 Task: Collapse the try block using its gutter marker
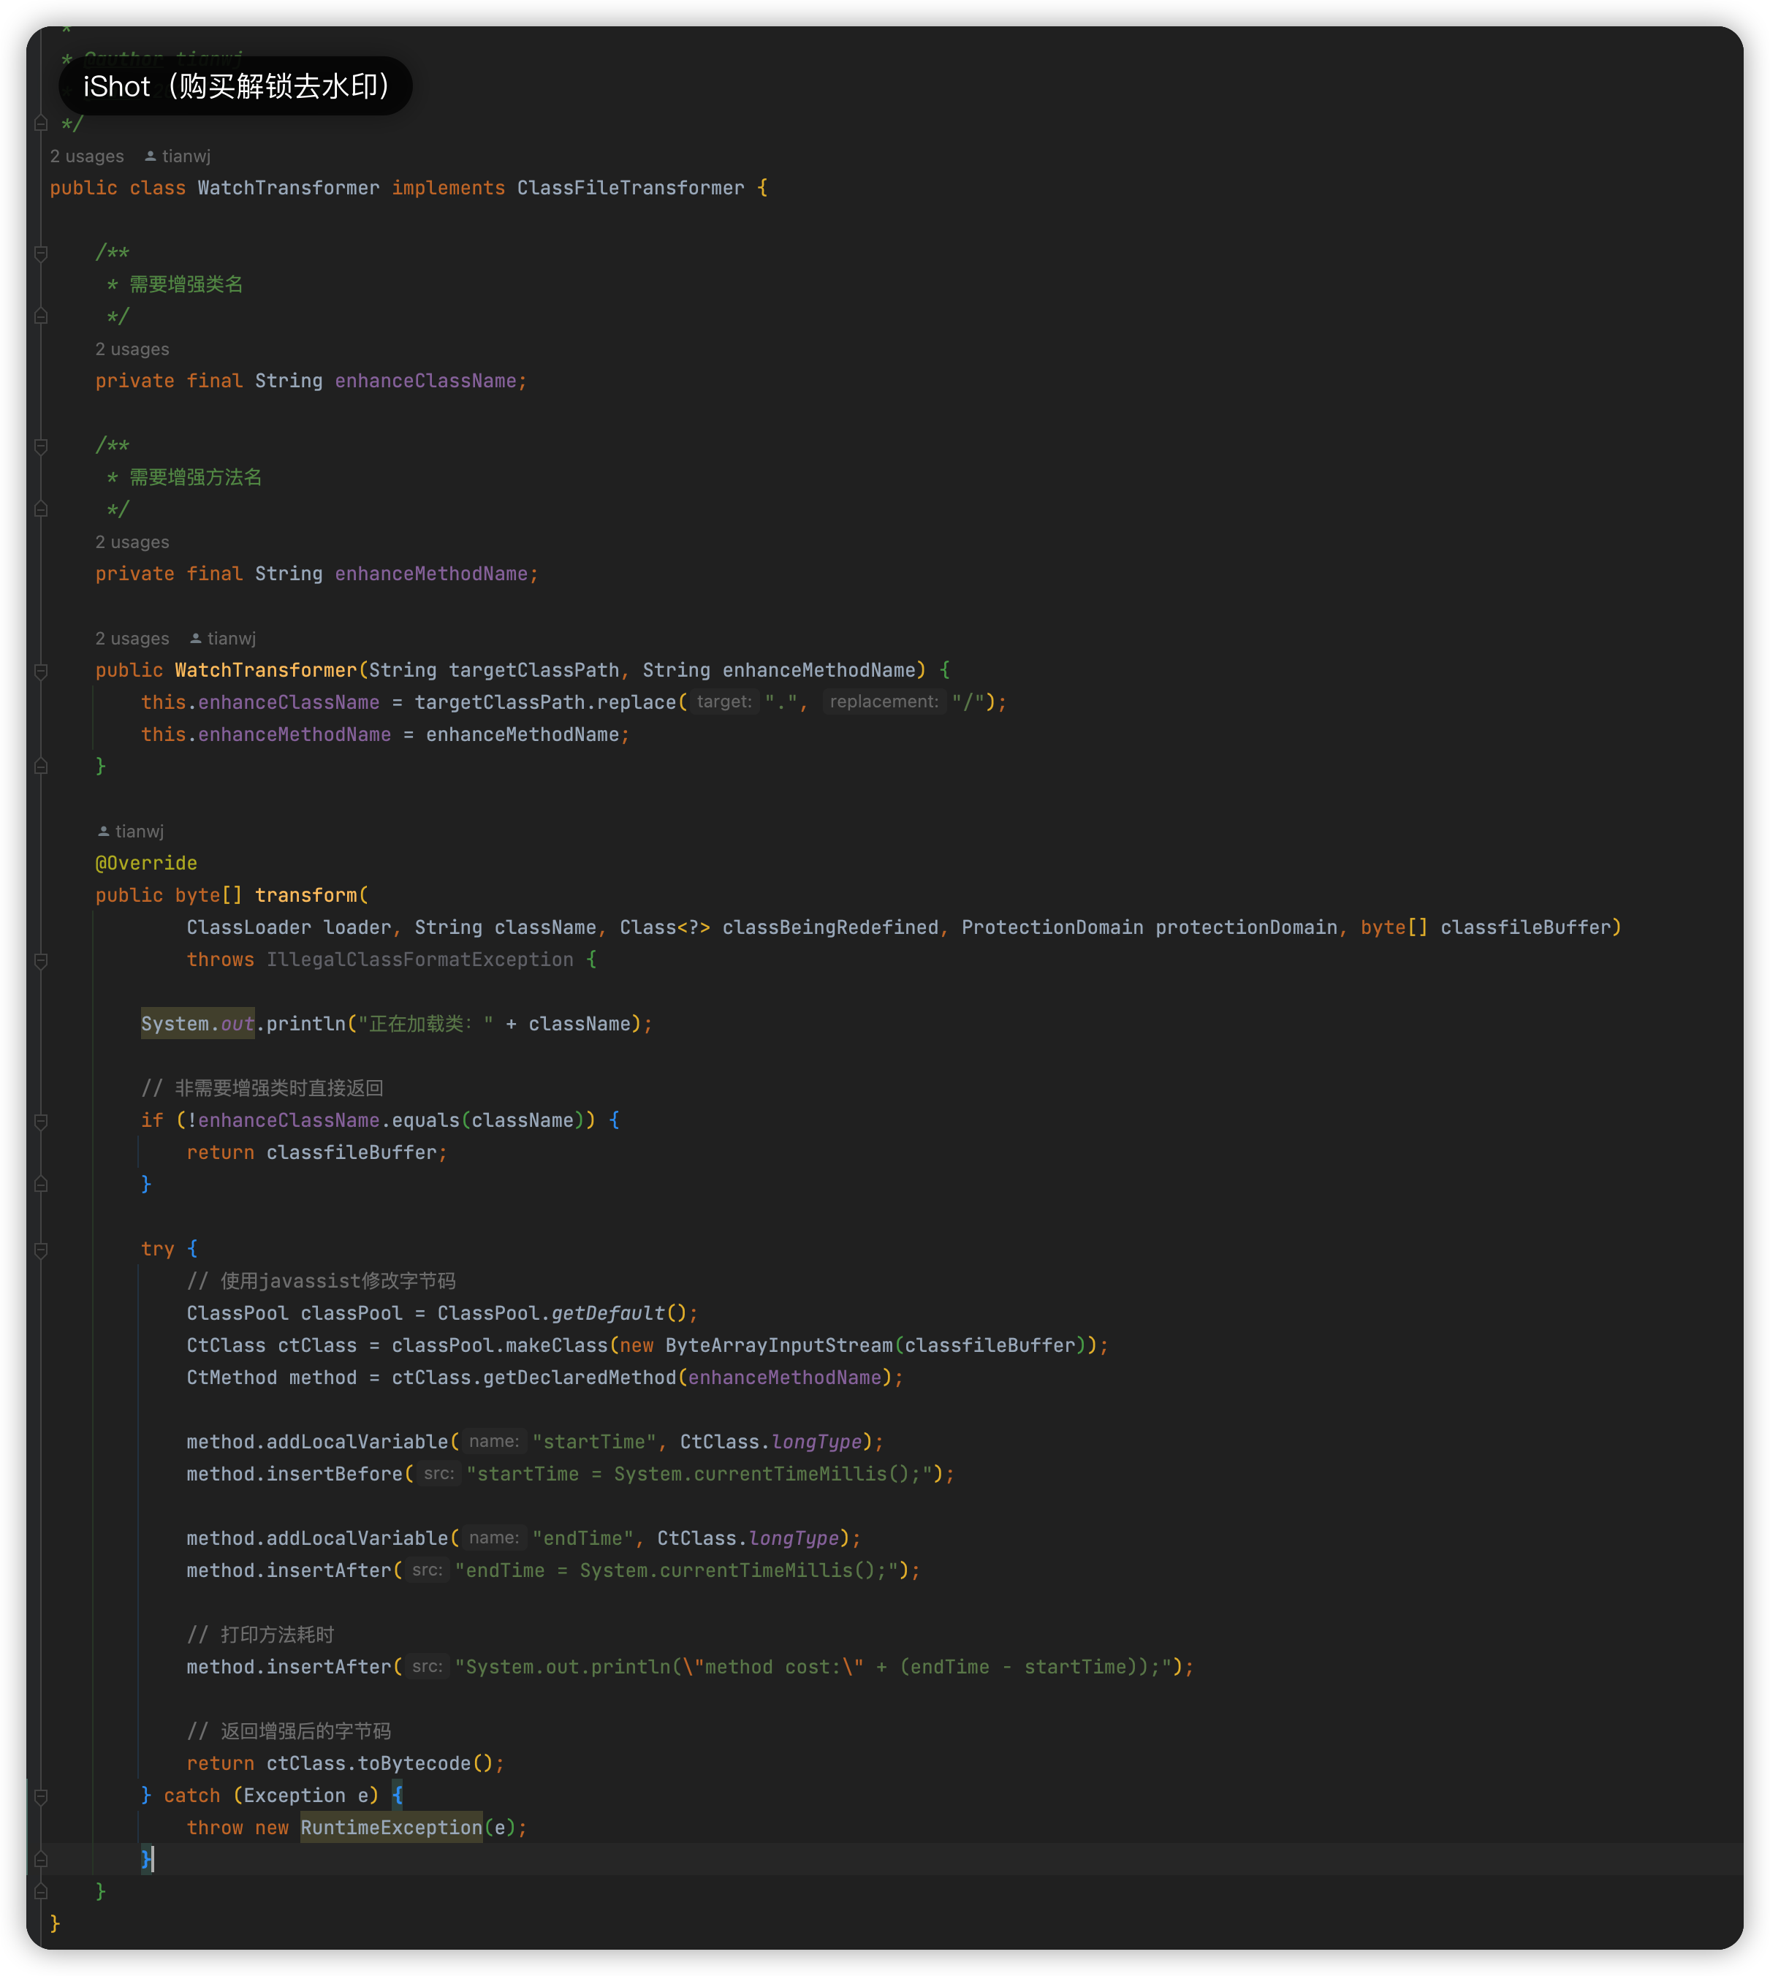pos(41,1250)
